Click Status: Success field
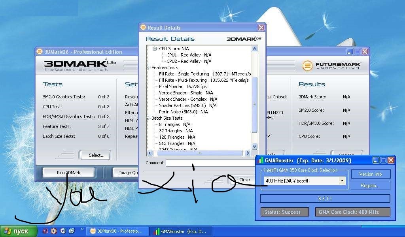The height and width of the screenshot is (237, 405). pyautogui.click(x=285, y=212)
